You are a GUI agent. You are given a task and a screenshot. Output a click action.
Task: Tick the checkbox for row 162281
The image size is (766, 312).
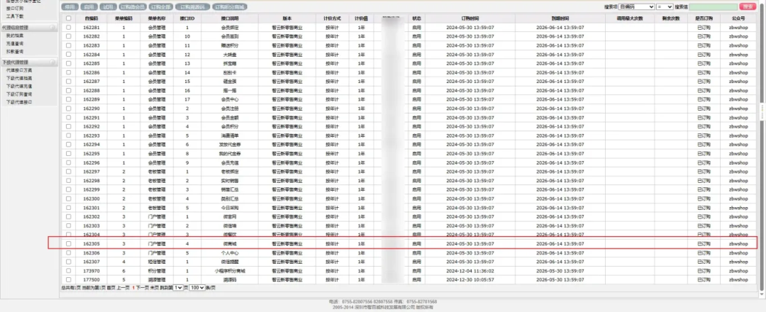69,27
